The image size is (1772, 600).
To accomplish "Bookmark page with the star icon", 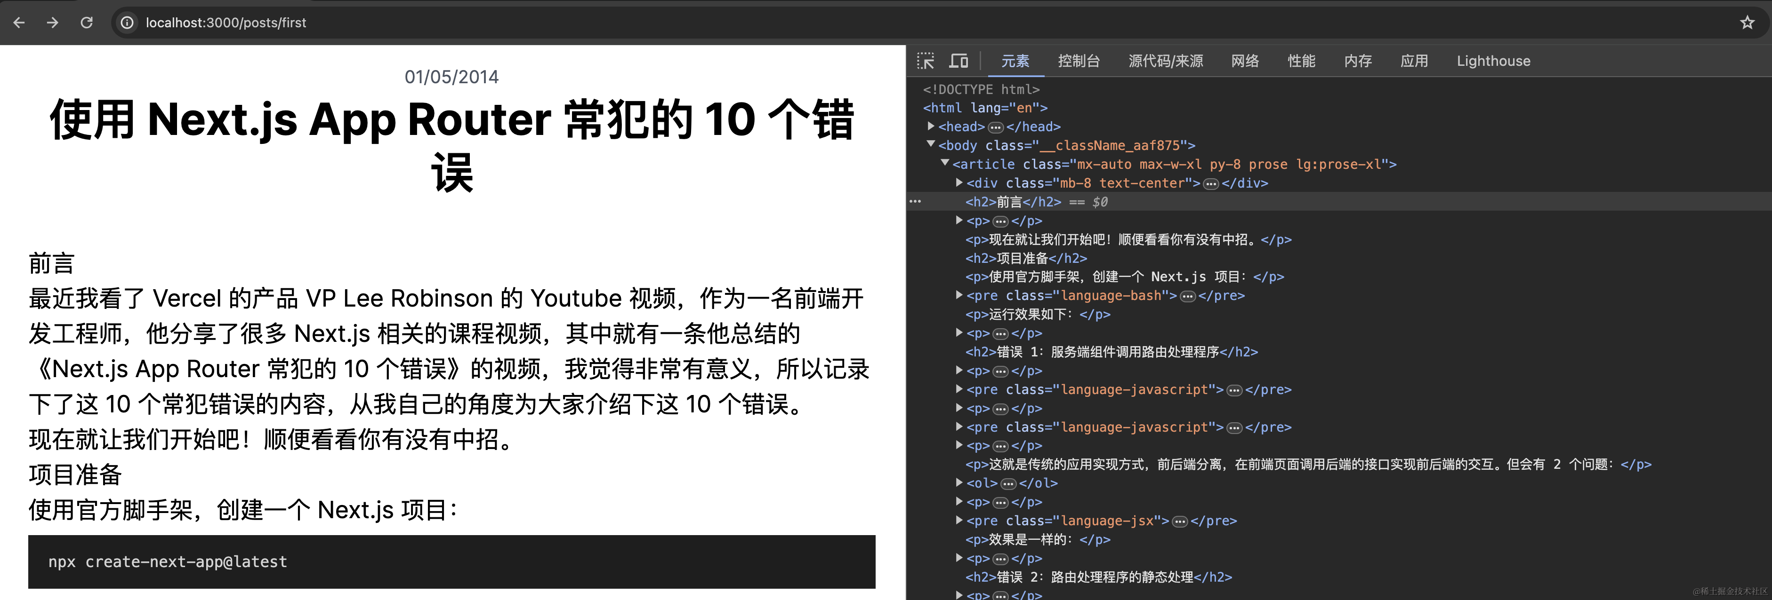I will (x=1747, y=23).
